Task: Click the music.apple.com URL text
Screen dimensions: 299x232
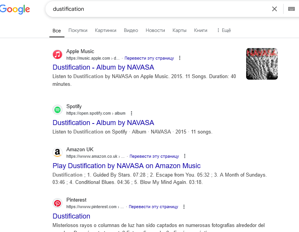Action: pos(93,58)
